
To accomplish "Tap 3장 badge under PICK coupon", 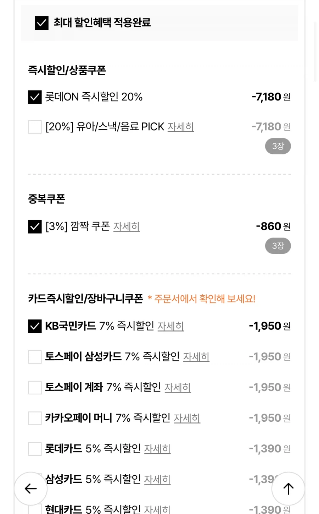I will click(x=278, y=146).
